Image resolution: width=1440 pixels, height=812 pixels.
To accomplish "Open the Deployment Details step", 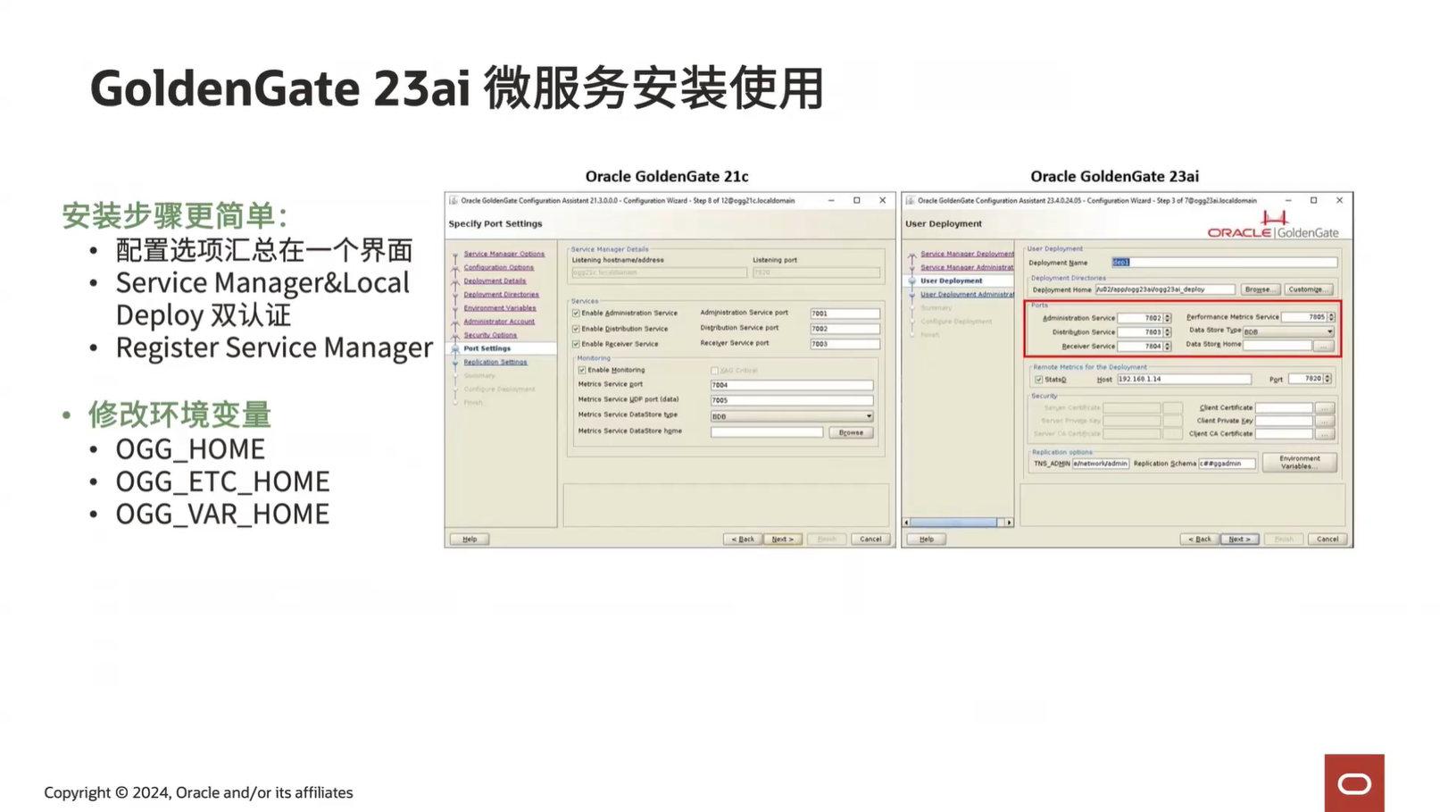I will 495,280.
